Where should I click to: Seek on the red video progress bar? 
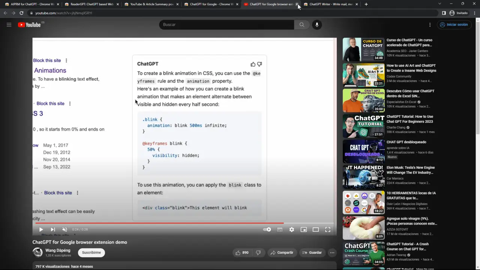coord(184,223)
